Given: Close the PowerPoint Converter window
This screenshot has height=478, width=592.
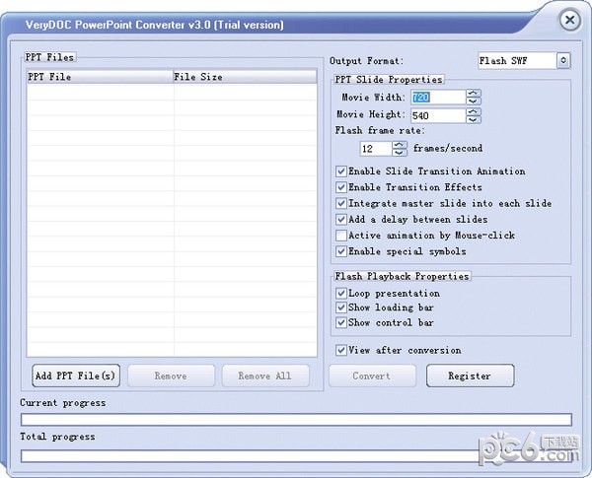Looking at the screenshot, I should tap(568, 20).
